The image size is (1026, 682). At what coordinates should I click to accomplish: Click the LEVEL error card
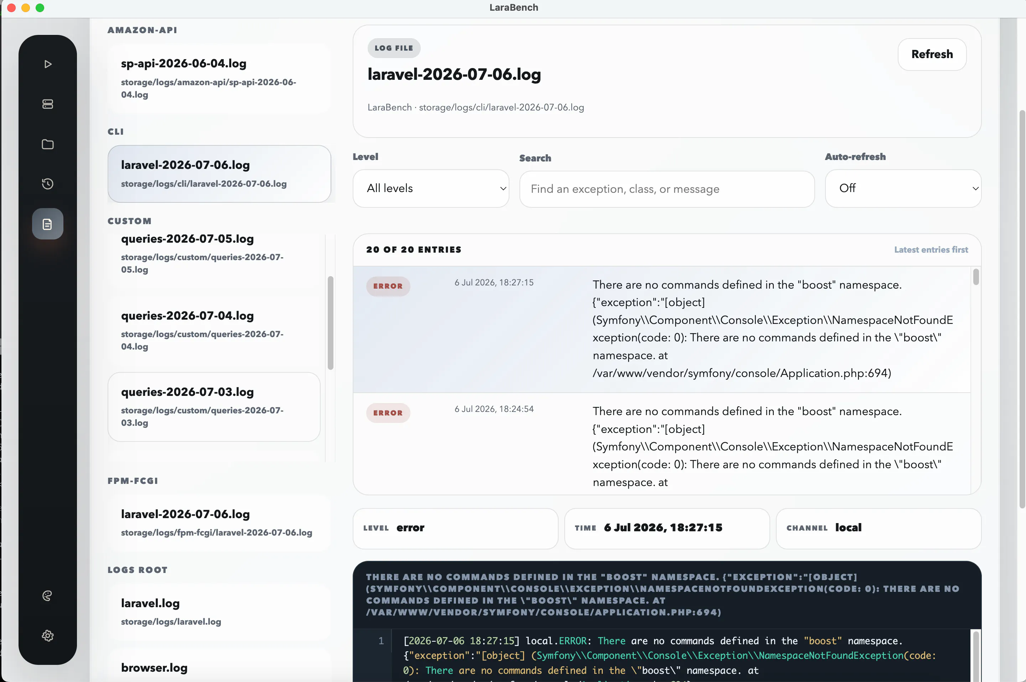(455, 528)
